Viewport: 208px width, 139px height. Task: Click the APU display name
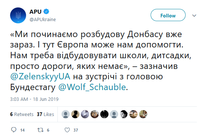pos(35,12)
